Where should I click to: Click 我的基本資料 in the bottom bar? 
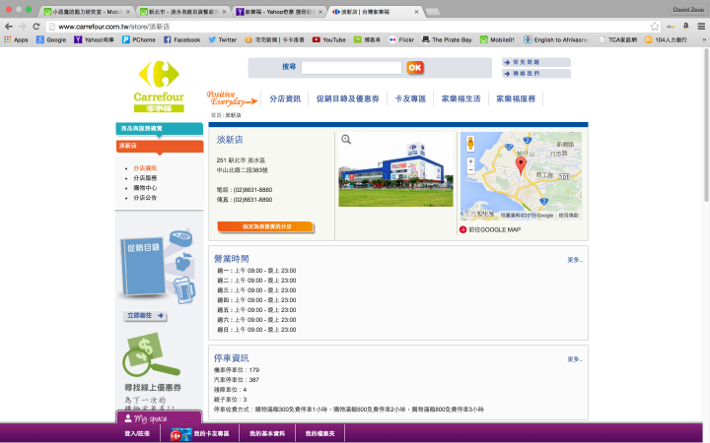(x=267, y=433)
